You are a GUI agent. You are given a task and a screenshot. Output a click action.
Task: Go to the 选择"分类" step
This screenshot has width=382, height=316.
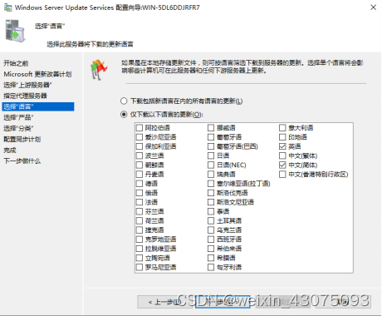tap(18, 128)
